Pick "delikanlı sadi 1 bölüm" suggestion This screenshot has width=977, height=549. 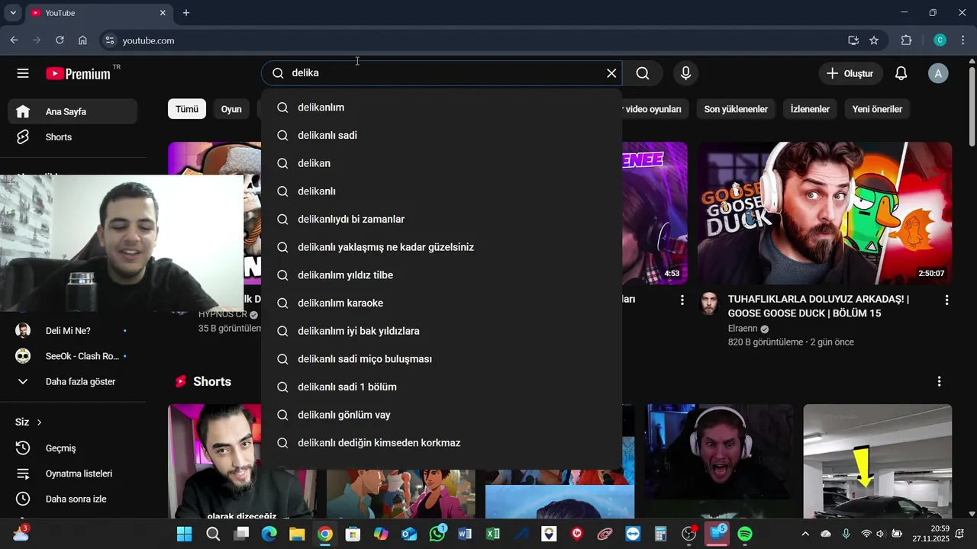point(441,387)
